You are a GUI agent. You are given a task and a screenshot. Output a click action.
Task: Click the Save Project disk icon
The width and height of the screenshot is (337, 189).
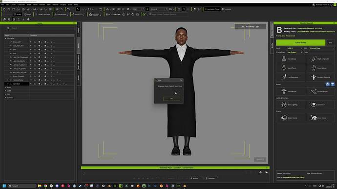pos(14,9)
